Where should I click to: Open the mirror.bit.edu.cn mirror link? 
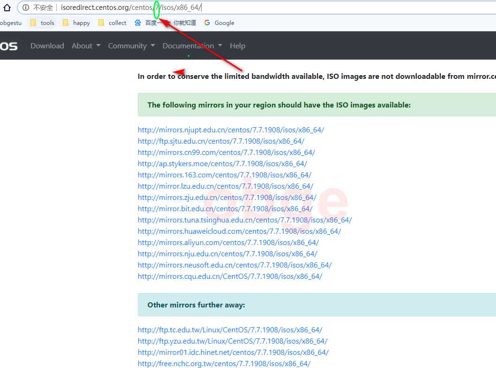225,209
